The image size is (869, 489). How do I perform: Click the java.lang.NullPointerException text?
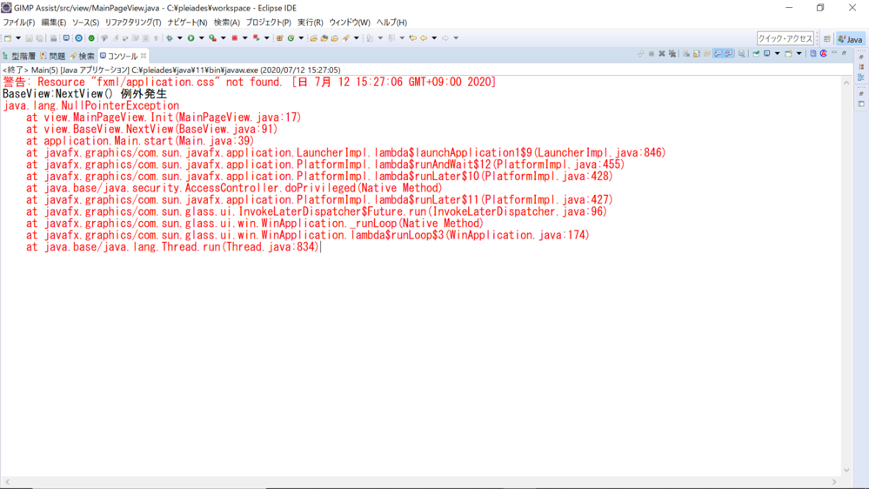pos(91,105)
